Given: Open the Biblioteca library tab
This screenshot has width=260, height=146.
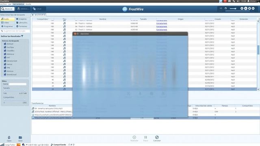Looking at the screenshot, I should point(23,9).
